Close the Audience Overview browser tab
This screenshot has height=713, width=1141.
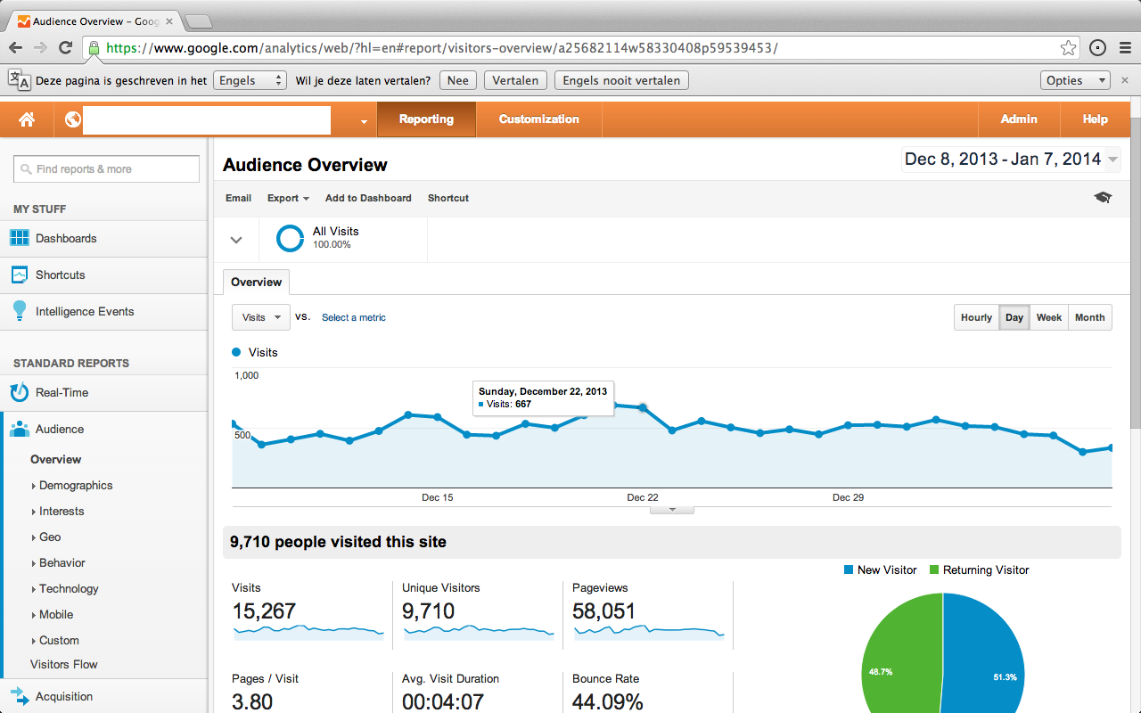point(168,20)
